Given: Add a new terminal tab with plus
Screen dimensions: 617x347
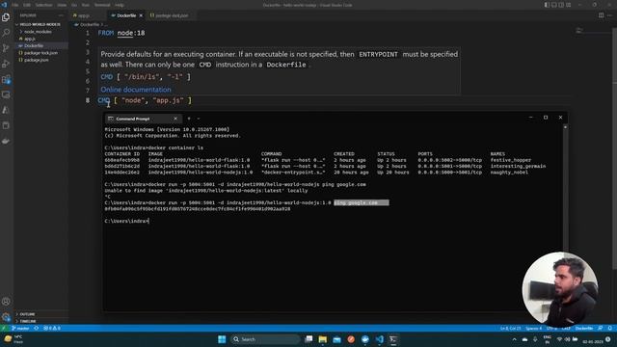Looking at the screenshot, I should click(x=189, y=119).
